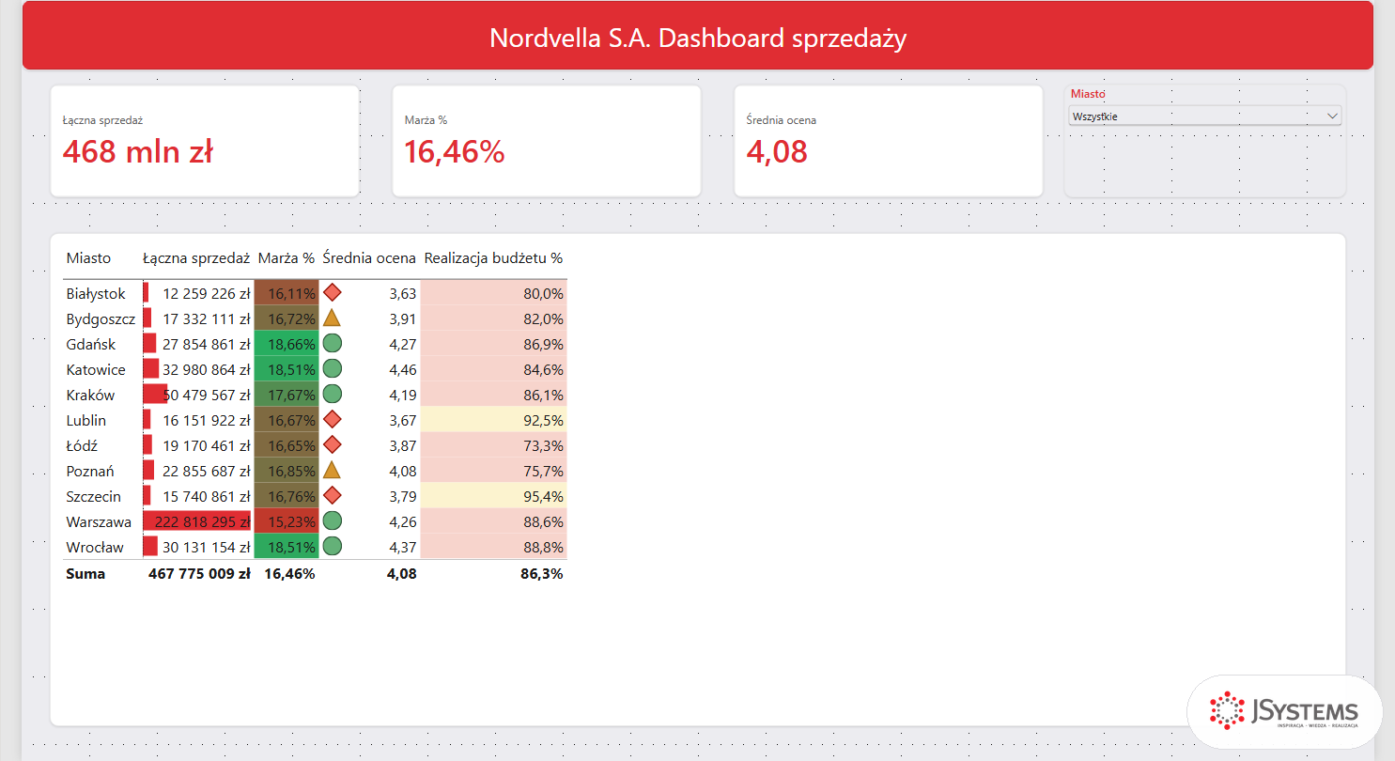1395x761 pixels.
Task: Click the orange triangle icon in Bydgoszcz row
Action: [332, 318]
